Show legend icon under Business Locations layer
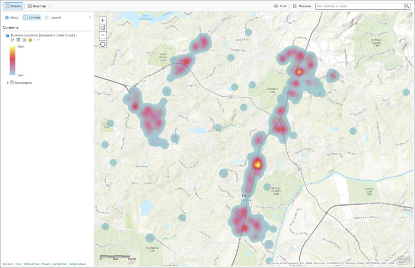This screenshot has height=268, width=415. tap(12, 40)
